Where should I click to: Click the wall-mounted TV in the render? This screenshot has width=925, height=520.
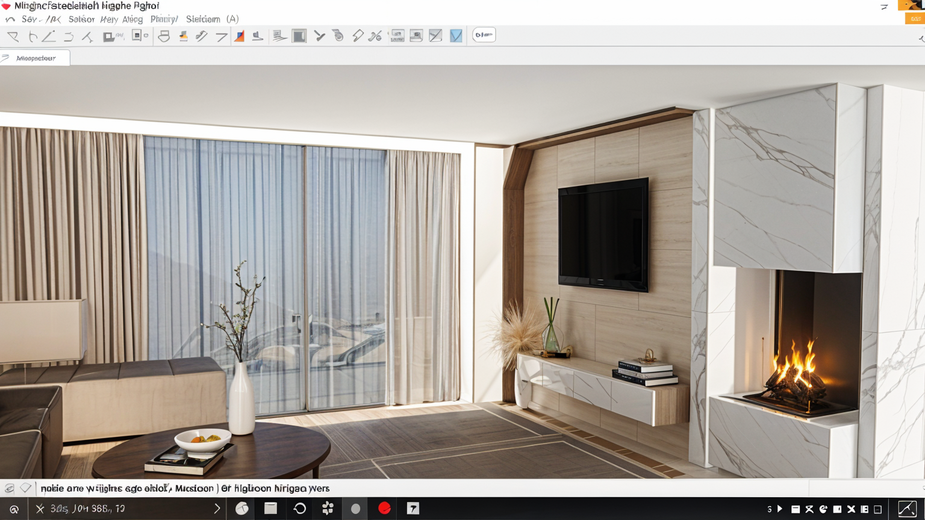(x=603, y=234)
